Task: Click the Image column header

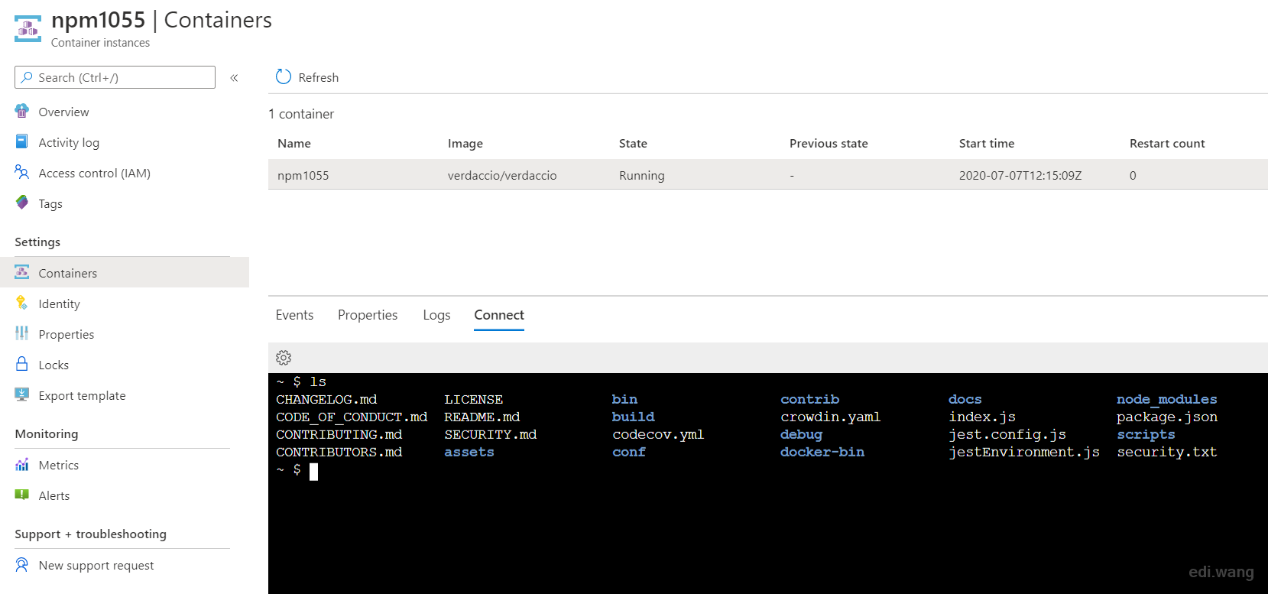Action: (465, 143)
